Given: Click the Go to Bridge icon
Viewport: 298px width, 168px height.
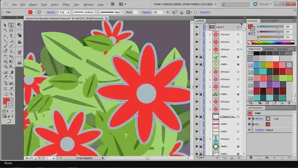Looking at the screenshot, I should (x=113, y=4).
